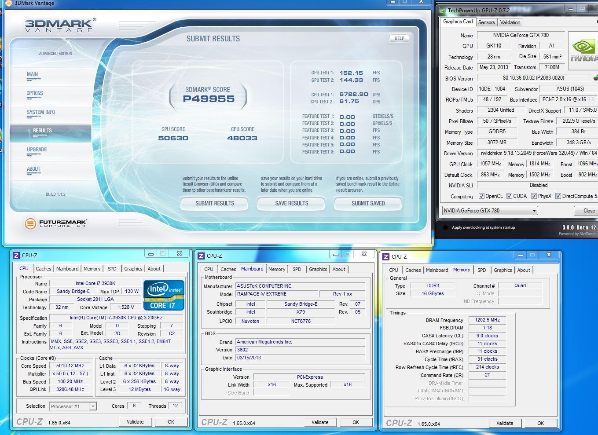Toggle Apply overclocking at system startup
This screenshot has height=435, width=598.
(x=445, y=227)
